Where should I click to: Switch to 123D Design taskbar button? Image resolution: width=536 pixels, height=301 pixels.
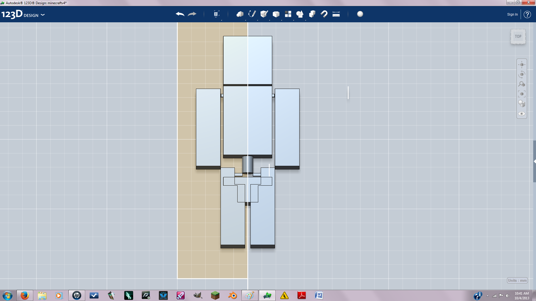(267, 295)
